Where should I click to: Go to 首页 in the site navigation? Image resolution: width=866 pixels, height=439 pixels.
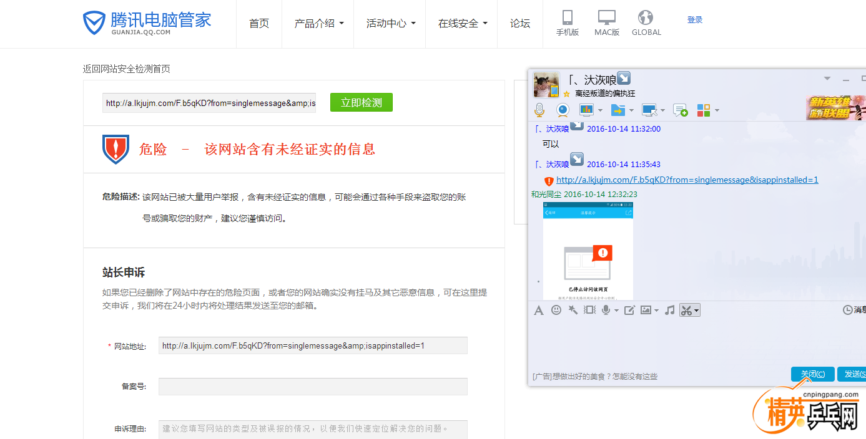(259, 24)
